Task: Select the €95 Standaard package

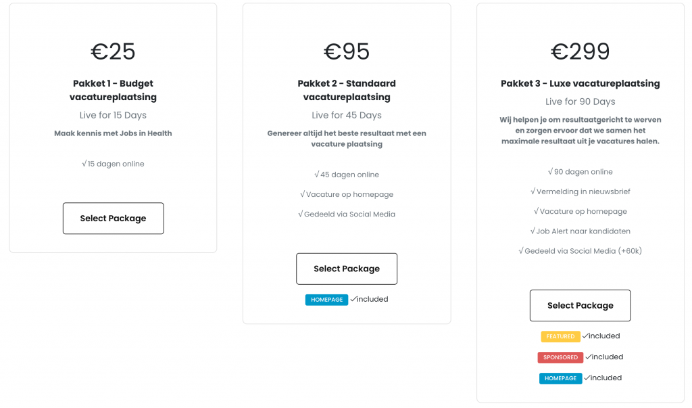Action: (347, 269)
